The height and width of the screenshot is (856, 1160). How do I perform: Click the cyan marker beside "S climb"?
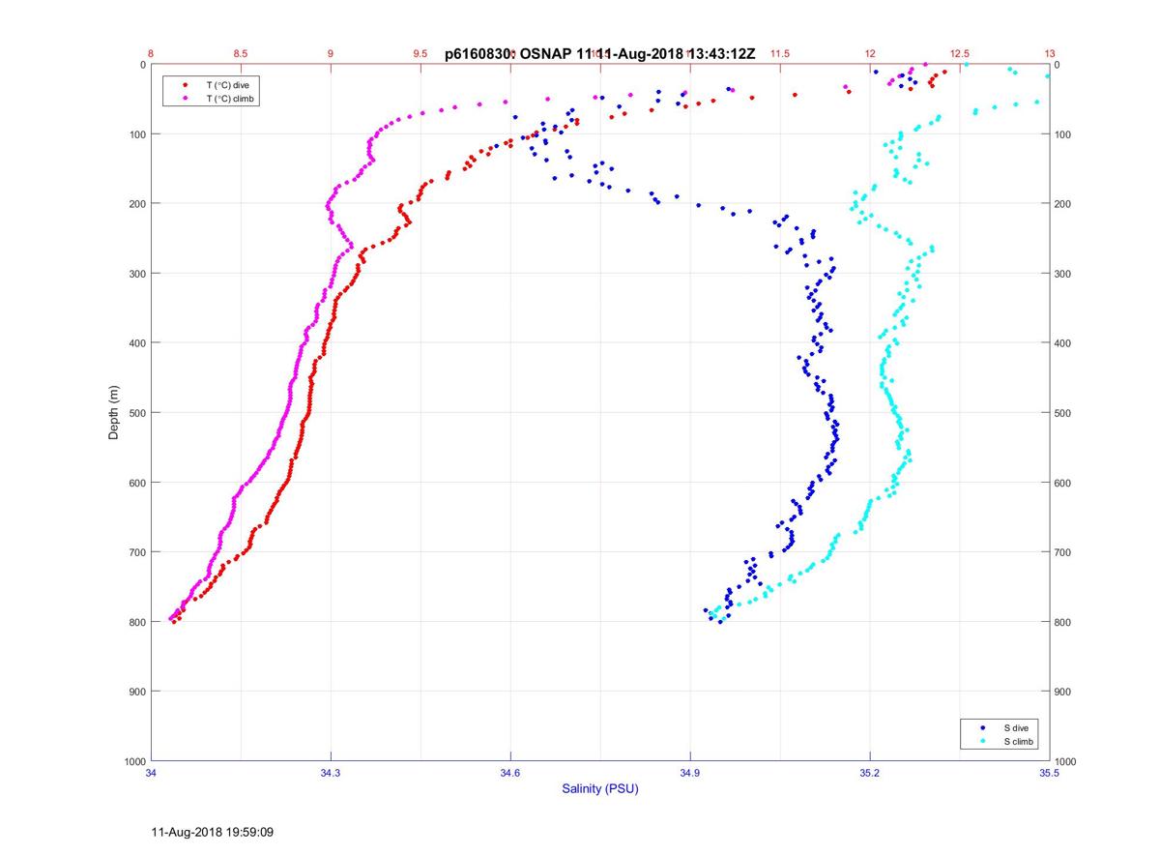pyautogui.click(x=982, y=741)
